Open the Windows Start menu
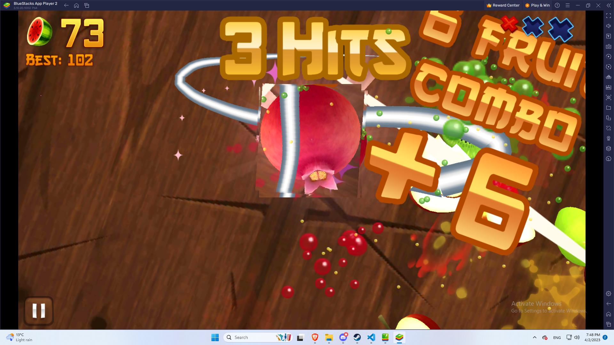Screen dimensions: 614x345 (x=215, y=337)
